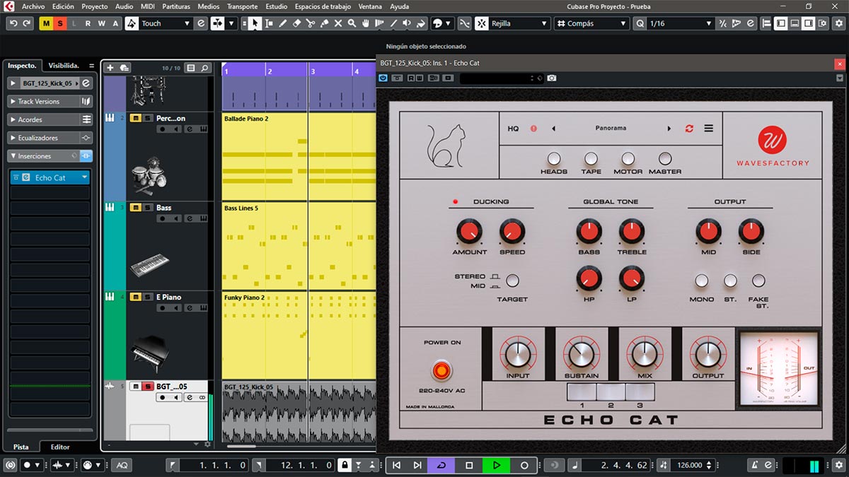Select the Erase tool

tap(297, 23)
